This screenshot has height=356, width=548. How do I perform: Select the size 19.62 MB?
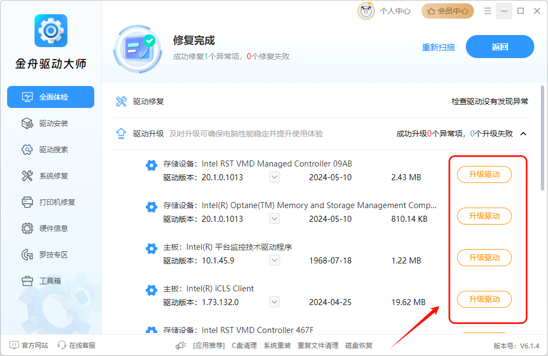(x=409, y=302)
